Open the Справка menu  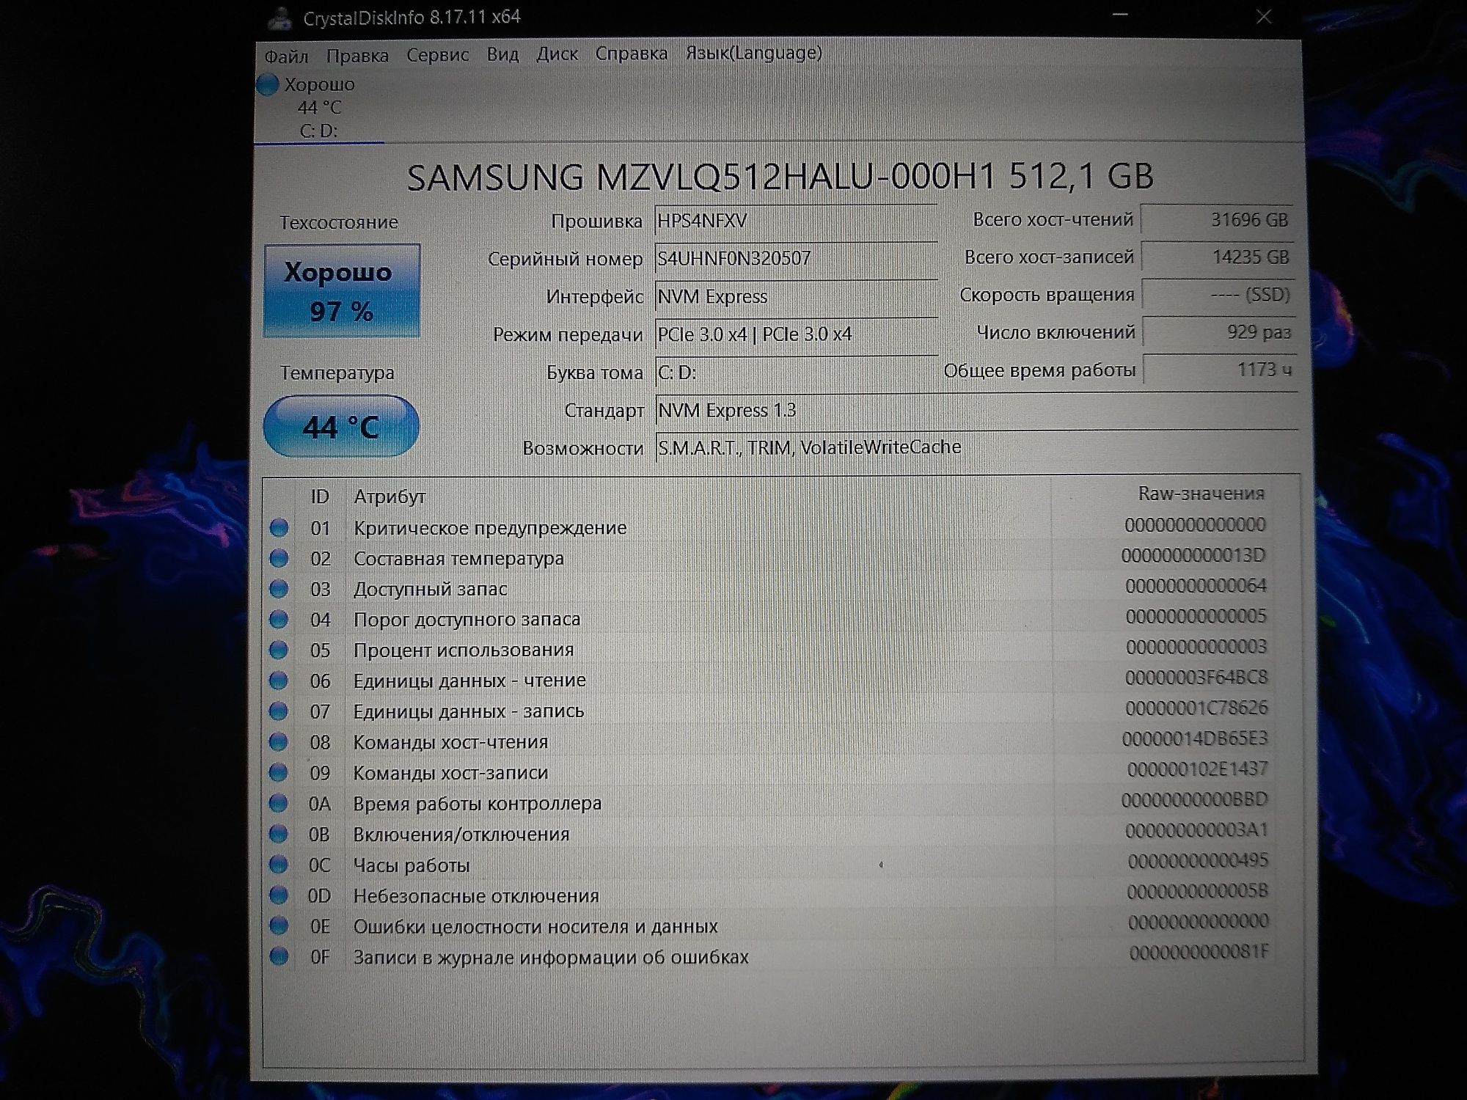[x=632, y=54]
